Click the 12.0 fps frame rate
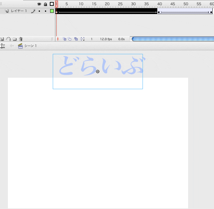Image resolution: width=214 pixels, height=209 pixels. click(106, 39)
